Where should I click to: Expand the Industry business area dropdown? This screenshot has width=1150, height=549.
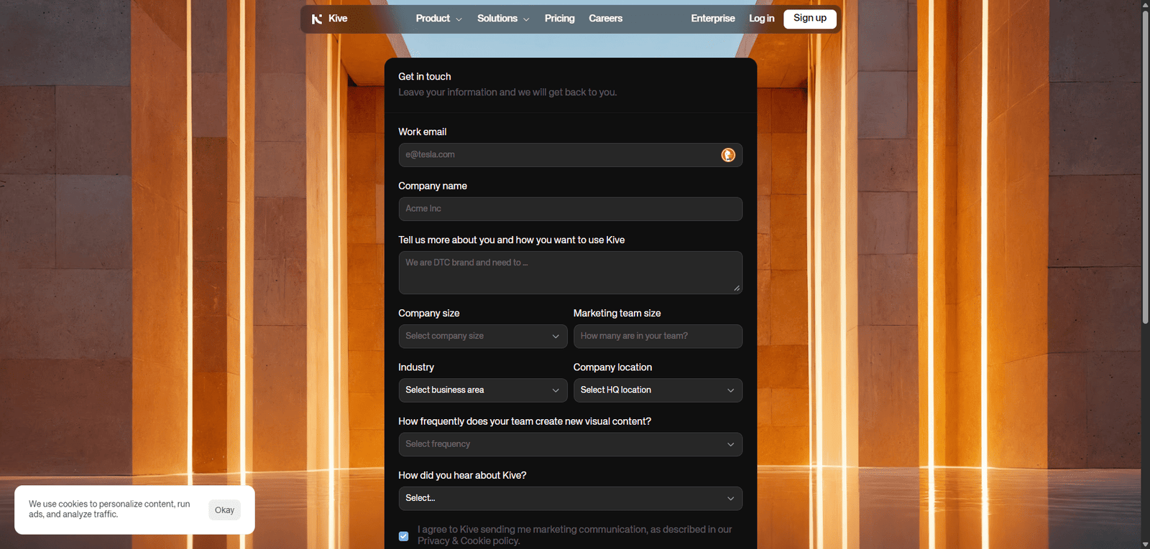[x=482, y=390]
